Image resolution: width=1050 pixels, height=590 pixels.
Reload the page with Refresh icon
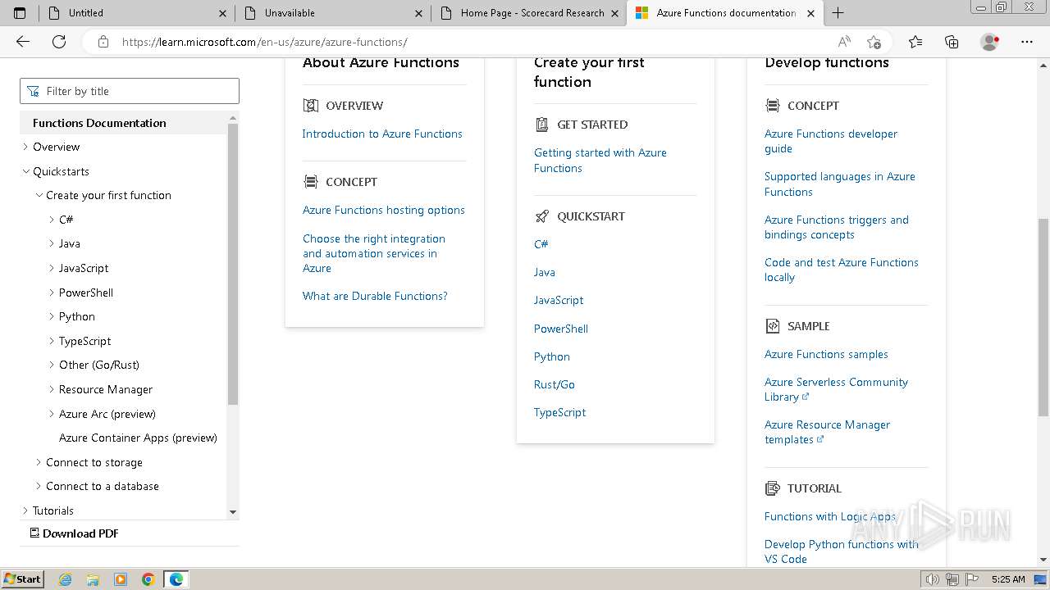click(59, 42)
